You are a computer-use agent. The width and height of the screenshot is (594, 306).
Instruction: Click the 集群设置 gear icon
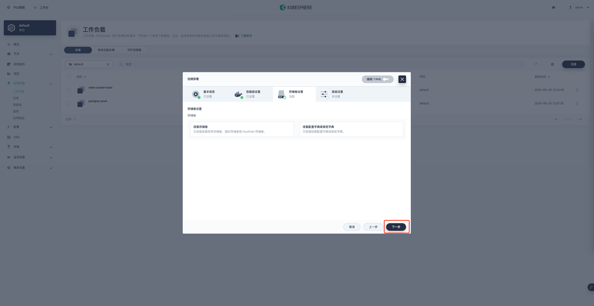coord(9,168)
